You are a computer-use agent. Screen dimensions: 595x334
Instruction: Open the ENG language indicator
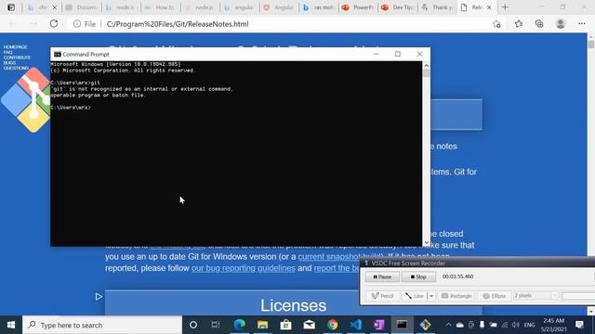[x=529, y=325]
